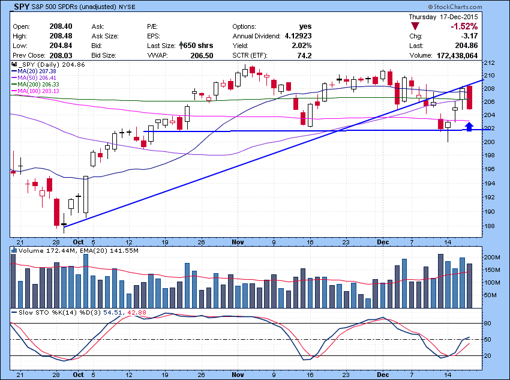Click 'Dec' on the bottom stochastic date axis

pos(383,375)
